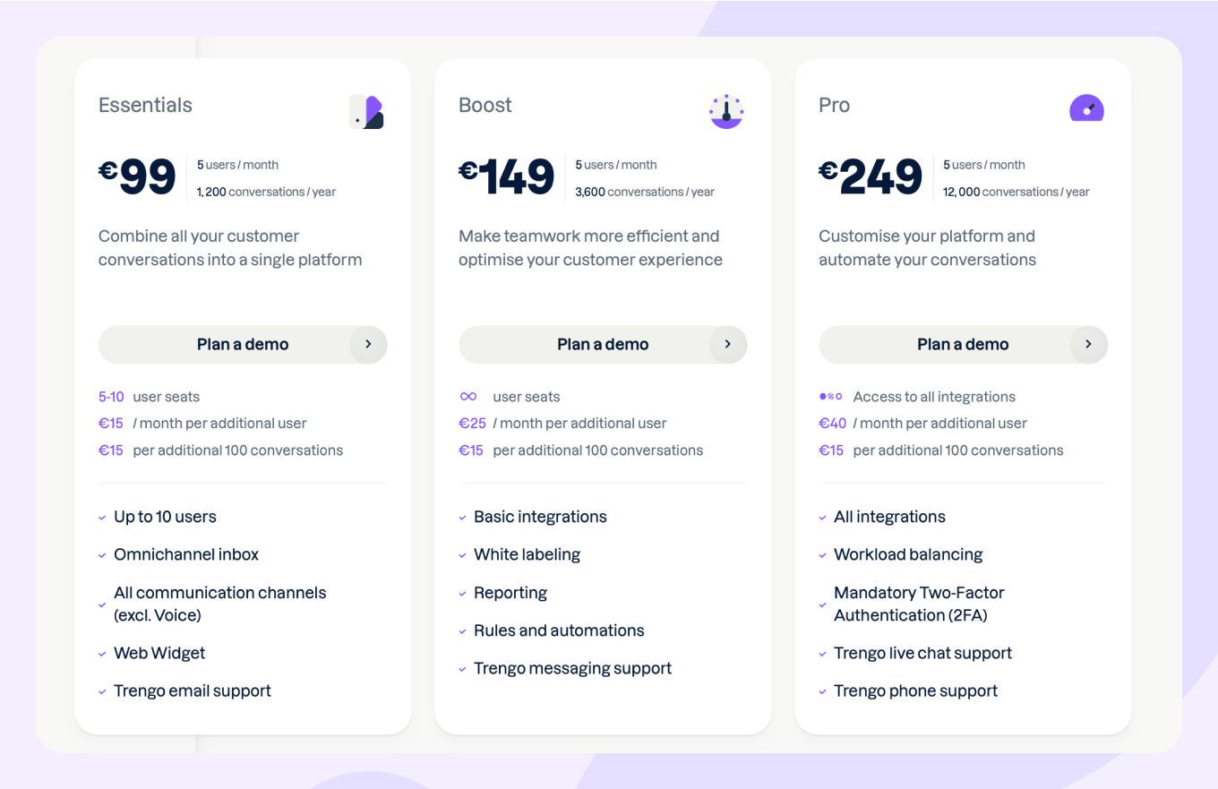Click the Web Widget feature item
Viewport: 1218px width, 789px height.
coord(159,653)
